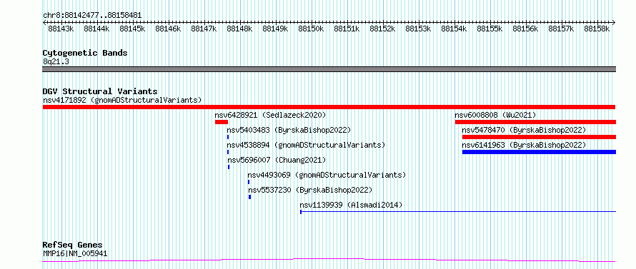The height and width of the screenshot is (269, 636).
Task: Open nsv4493069 (gnomADStructuralVariants) label
Action: pos(327,175)
